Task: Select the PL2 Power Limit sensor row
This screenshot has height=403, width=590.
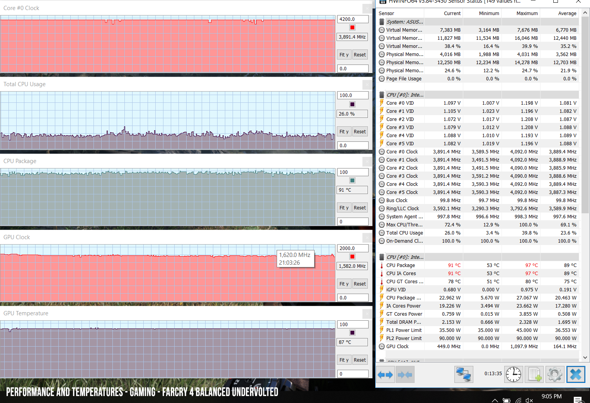Action: click(478, 338)
